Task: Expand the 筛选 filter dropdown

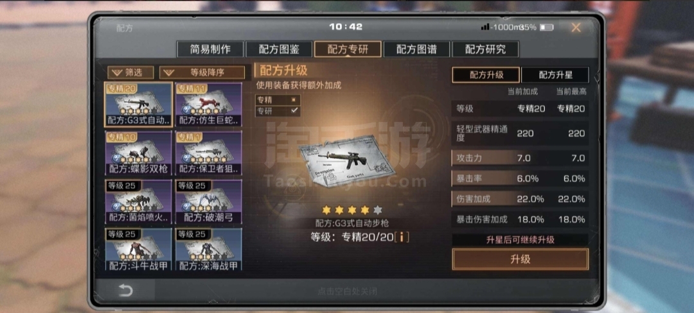Action: point(130,72)
